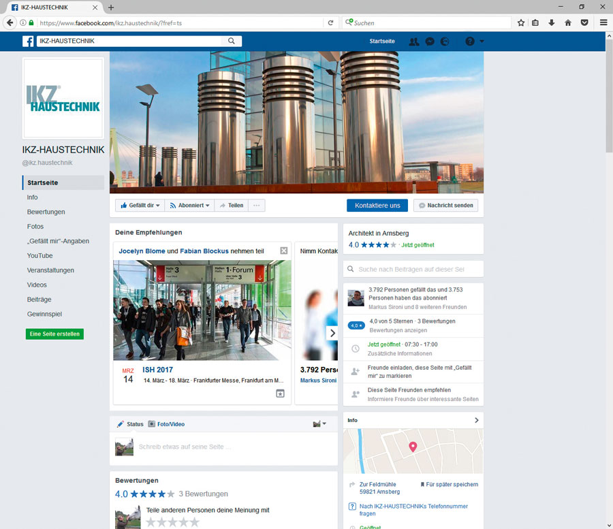Screen dimensions: 613x529
Task: Dismiss the ISH 2017 recommendation card
Action: 284,251
